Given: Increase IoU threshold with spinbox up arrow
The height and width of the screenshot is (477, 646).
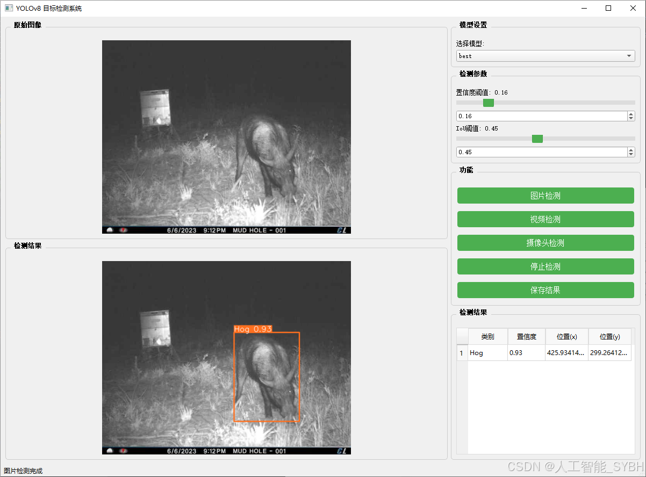Looking at the screenshot, I should [631, 150].
